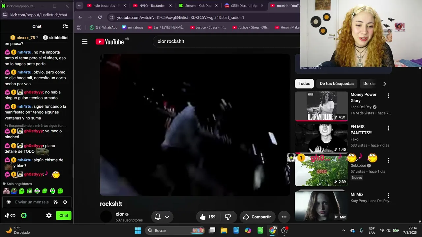The width and height of the screenshot is (422, 237).
Task: Go to YouTube home via logo
Action: (x=110, y=41)
